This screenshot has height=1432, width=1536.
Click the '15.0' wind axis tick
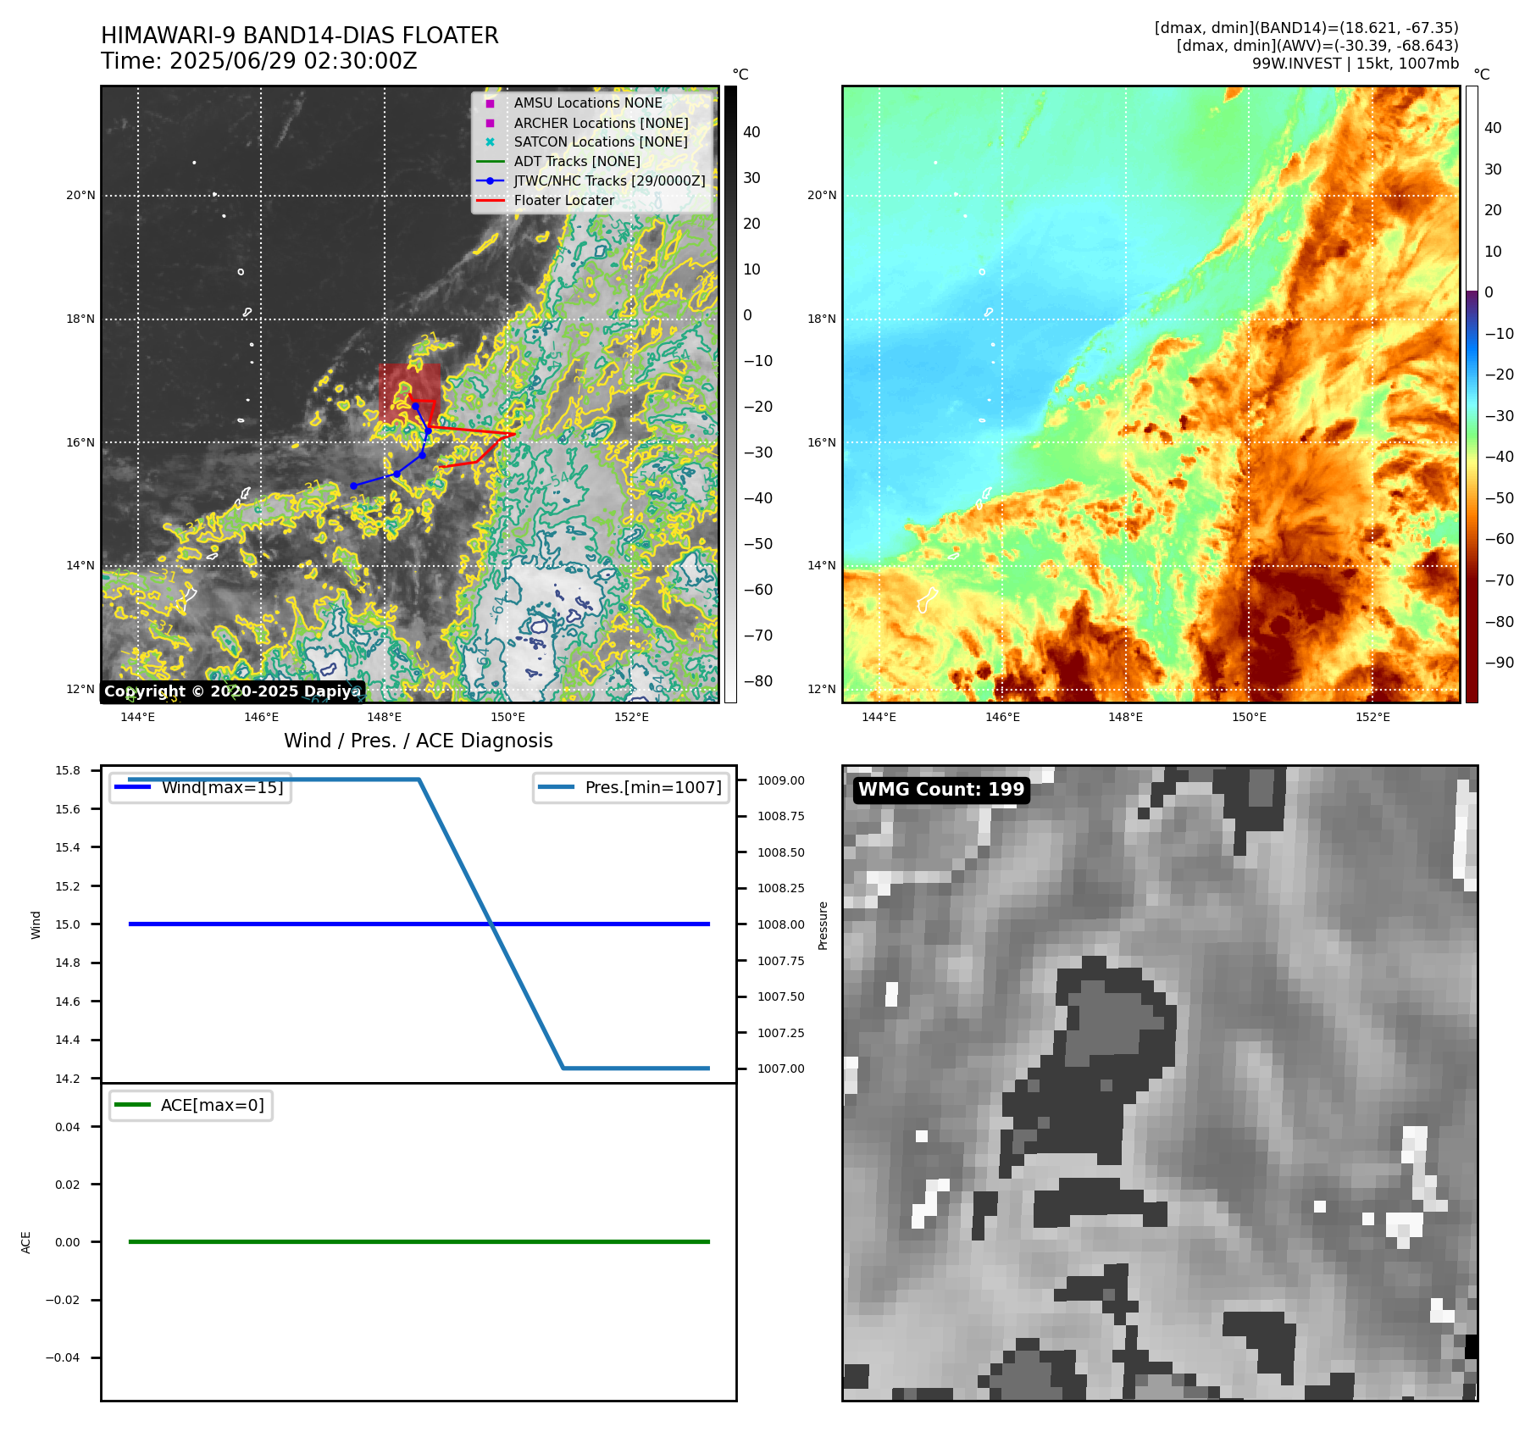point(68,924)
